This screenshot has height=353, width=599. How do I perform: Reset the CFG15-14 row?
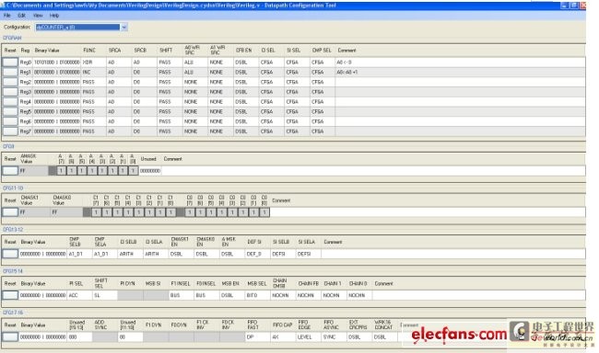(x=10, y=295)
